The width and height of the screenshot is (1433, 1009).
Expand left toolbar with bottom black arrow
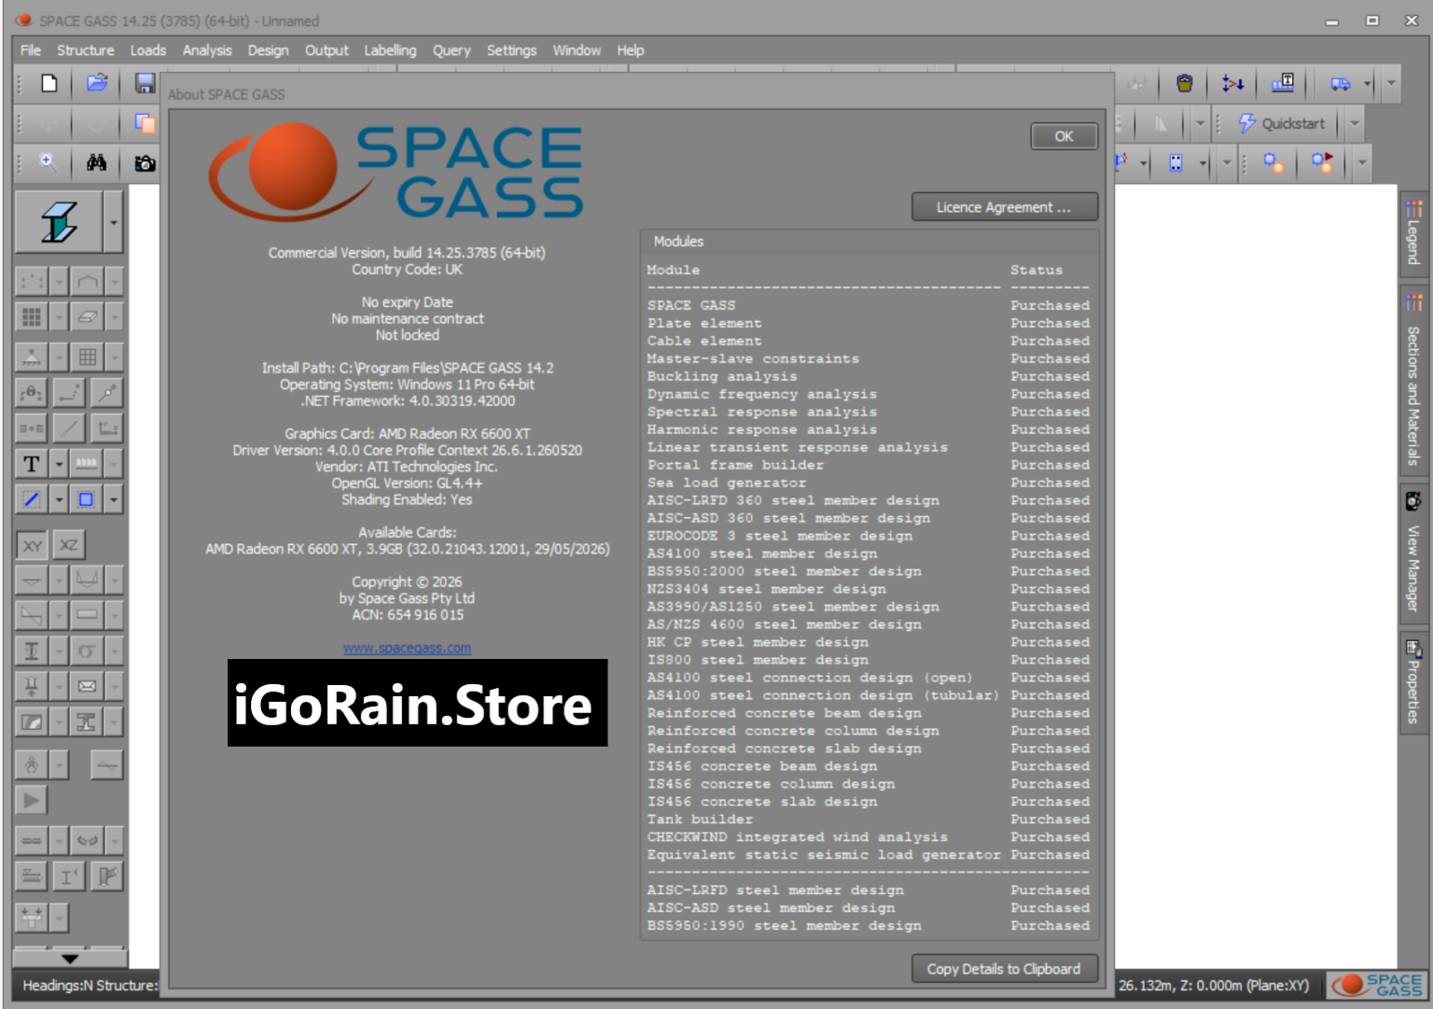(x=70, y=959)
